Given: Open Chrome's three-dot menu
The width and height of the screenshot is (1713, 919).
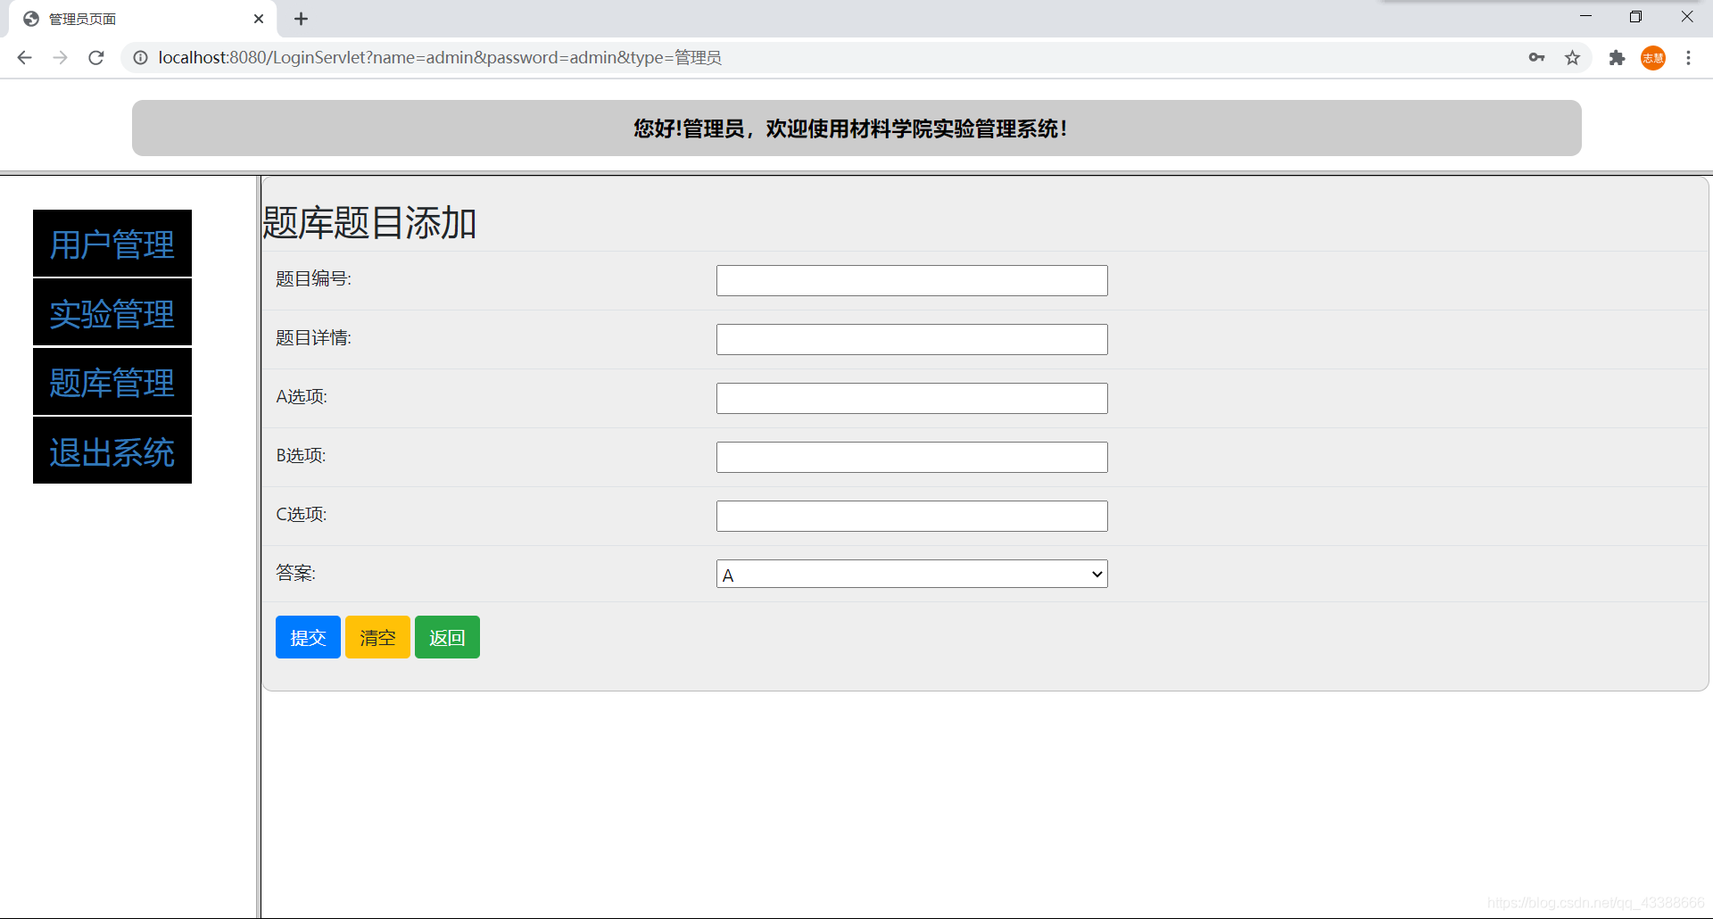Looking at the screenshot, I should tap(1688, 58).
